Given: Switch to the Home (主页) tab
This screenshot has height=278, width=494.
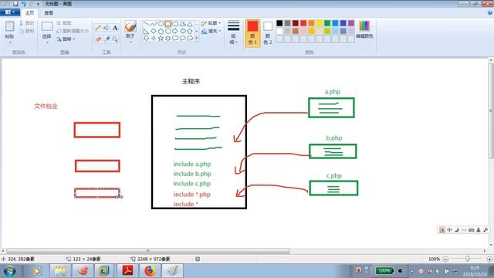Looking at the screenshot, I should click(29, 13).
